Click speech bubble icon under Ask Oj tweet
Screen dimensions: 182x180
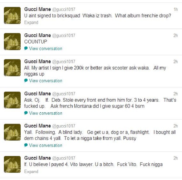click(x=26, y=113)
